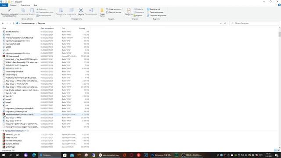Screen dimensions: 281x158
Task: Click the search Загрузки field
Action: 254,23
